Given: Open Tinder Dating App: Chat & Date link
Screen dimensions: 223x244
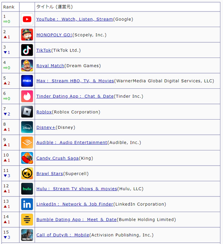Looking at the screenshot, I should tap(75, 96).
